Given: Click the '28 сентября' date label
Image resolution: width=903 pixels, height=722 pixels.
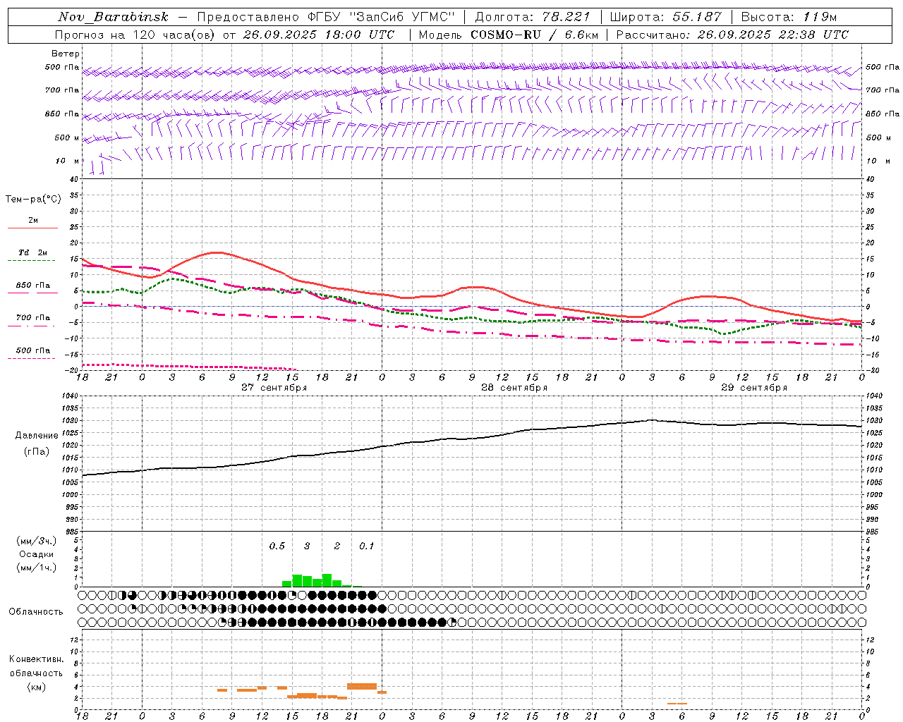Looking at the screenshot, I should [x=514, y=388].
